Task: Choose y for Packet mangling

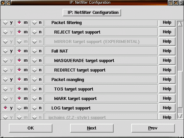Action: click(8, 79)
